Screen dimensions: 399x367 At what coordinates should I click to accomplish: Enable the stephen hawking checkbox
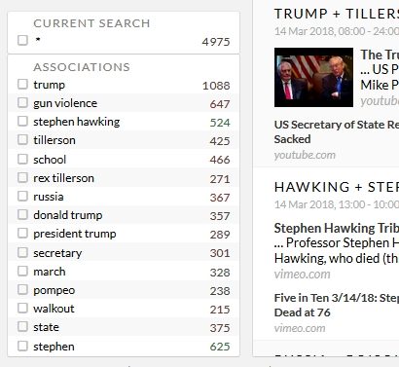(x=22, y=121)
